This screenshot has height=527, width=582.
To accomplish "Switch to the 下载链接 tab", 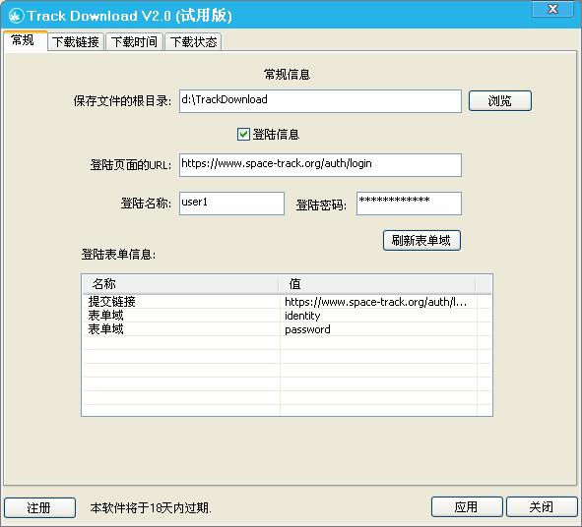I will pos(76,42).
